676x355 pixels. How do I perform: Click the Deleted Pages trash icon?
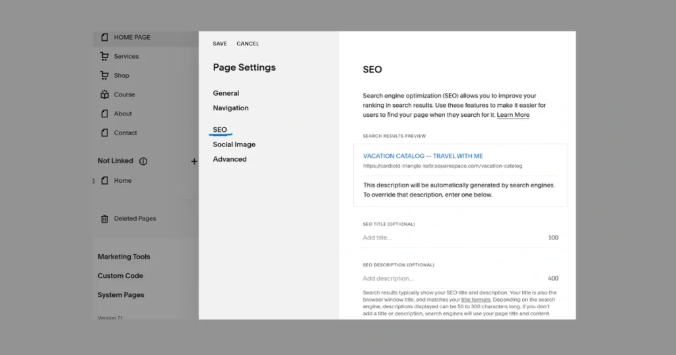104,219
